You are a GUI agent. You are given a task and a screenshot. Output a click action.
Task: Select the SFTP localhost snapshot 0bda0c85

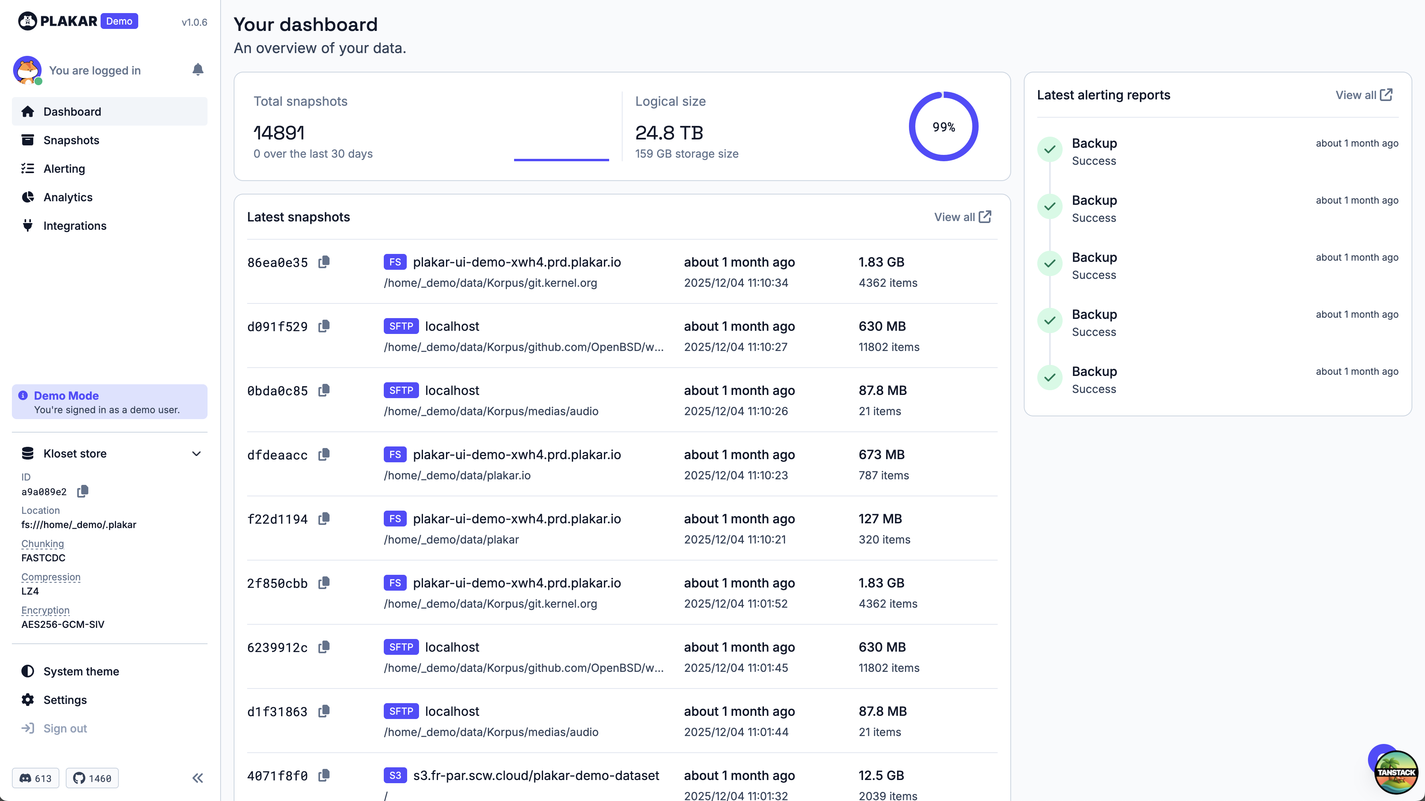click(453, 390)
